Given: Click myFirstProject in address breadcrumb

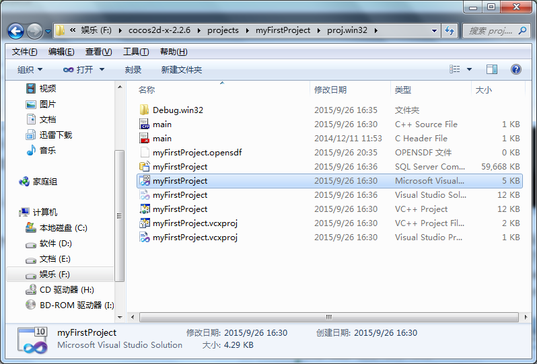Looking at the screenshot, I should [x=283, y=30].
